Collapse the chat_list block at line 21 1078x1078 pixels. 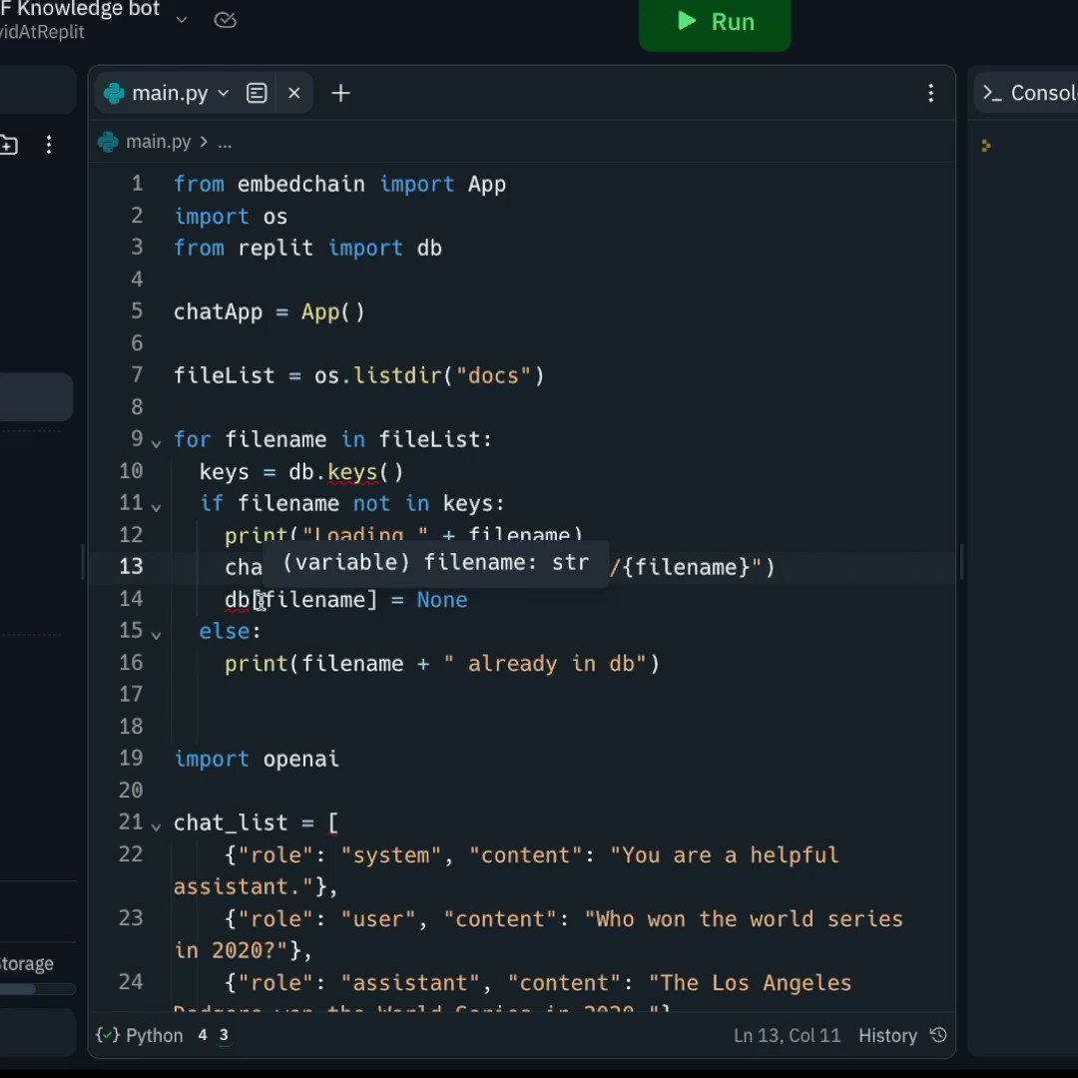pos(156,826)
